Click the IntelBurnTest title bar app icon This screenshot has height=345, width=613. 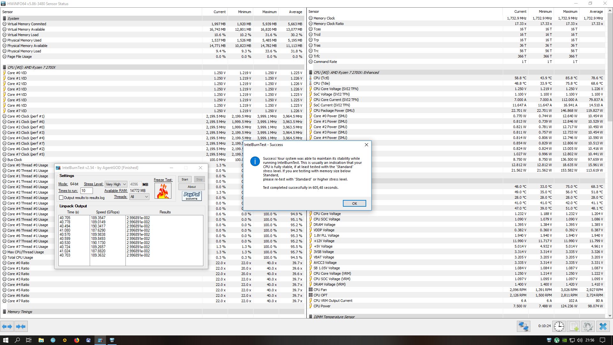(x=58, y=168)
